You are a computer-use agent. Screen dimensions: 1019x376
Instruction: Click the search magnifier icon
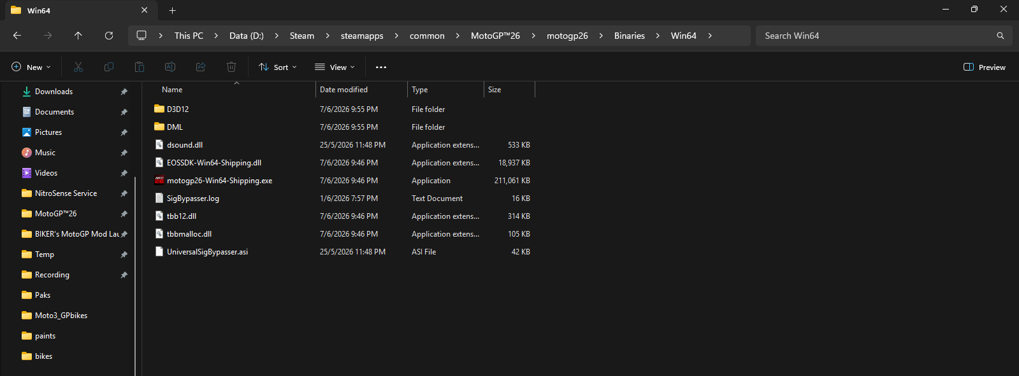(1001, 36)
